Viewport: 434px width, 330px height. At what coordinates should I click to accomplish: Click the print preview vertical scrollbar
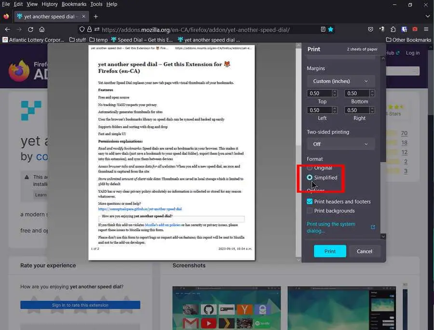298,97
